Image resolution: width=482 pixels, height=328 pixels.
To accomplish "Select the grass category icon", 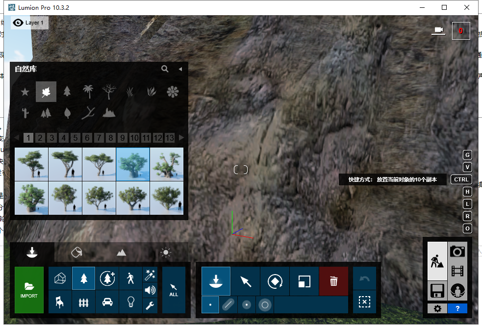I will [130, 92].
